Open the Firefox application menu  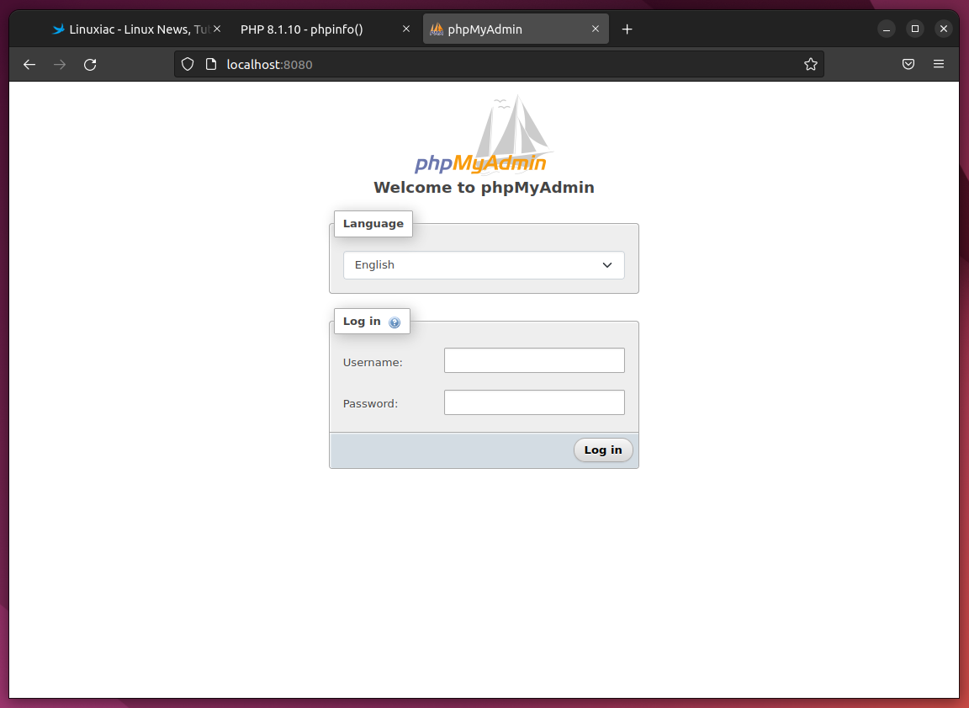pyautogui.click(x=939, y=64)
